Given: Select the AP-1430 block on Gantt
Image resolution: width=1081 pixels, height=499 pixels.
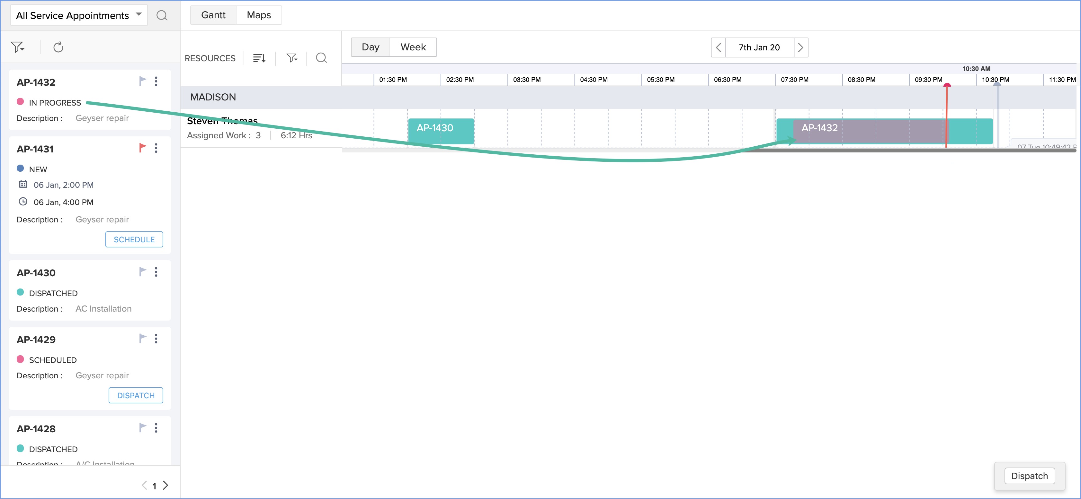Looking at the screenshot, I should 441,131.
